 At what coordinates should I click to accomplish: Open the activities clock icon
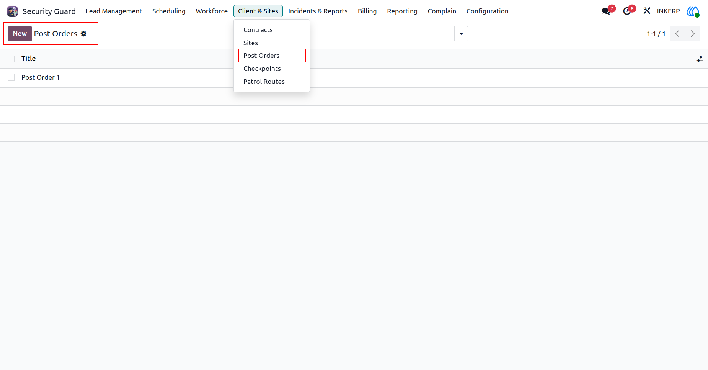pos(627,11)
